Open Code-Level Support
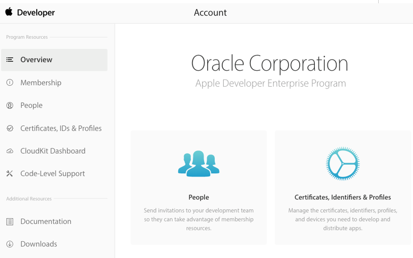 pos(53,174)
